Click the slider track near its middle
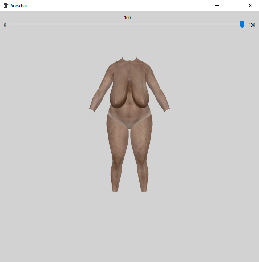The height and width of the screenshot is (262, 259). point(127,24)
